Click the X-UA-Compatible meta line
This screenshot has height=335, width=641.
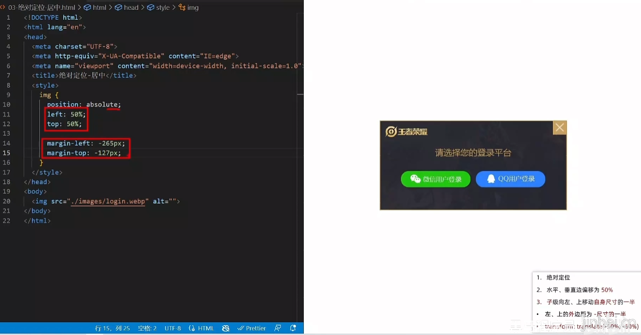click(135, 56)
